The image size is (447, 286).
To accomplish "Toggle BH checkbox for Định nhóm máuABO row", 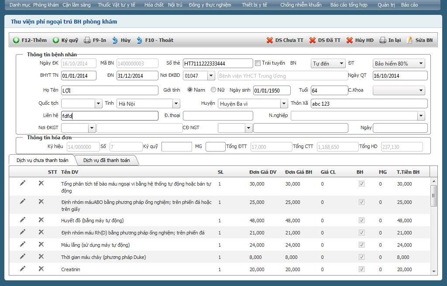I will tap(361, 202).
